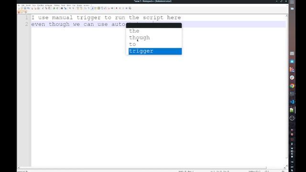Click the Save Recorded Macro toolbar icon

[130, 8]
